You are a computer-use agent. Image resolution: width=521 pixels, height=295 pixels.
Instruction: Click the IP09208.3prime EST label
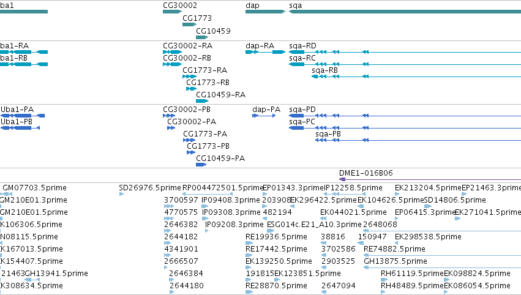pos(234,225)
